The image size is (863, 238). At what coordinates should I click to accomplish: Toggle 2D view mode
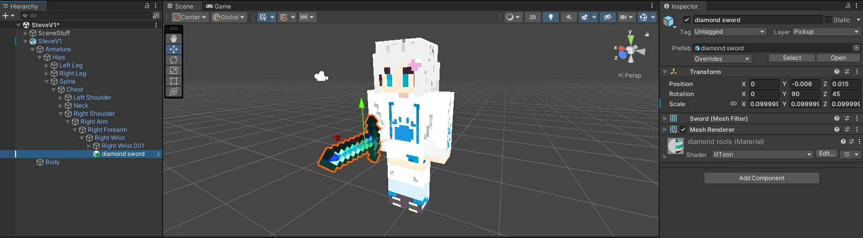[x=532, y=17]
